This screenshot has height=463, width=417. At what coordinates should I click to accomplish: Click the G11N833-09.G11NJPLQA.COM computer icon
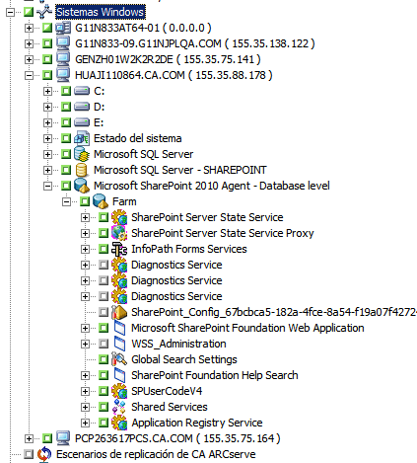63,43
